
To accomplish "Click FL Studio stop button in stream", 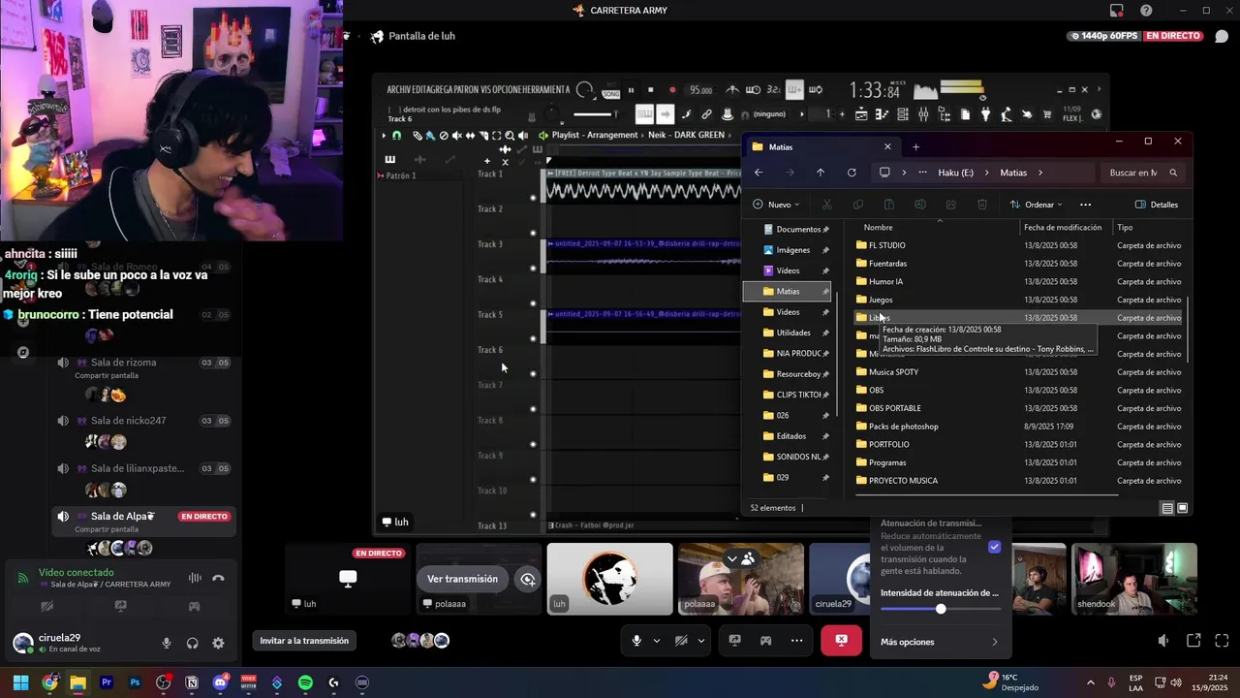I will [x=651, y=90].
